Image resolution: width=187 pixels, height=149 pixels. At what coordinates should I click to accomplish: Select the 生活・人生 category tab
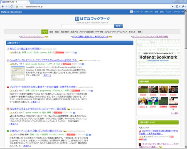pyautogui.click(x=74, y=32)
